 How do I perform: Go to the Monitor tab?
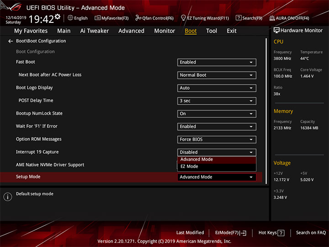click(164, 31)
